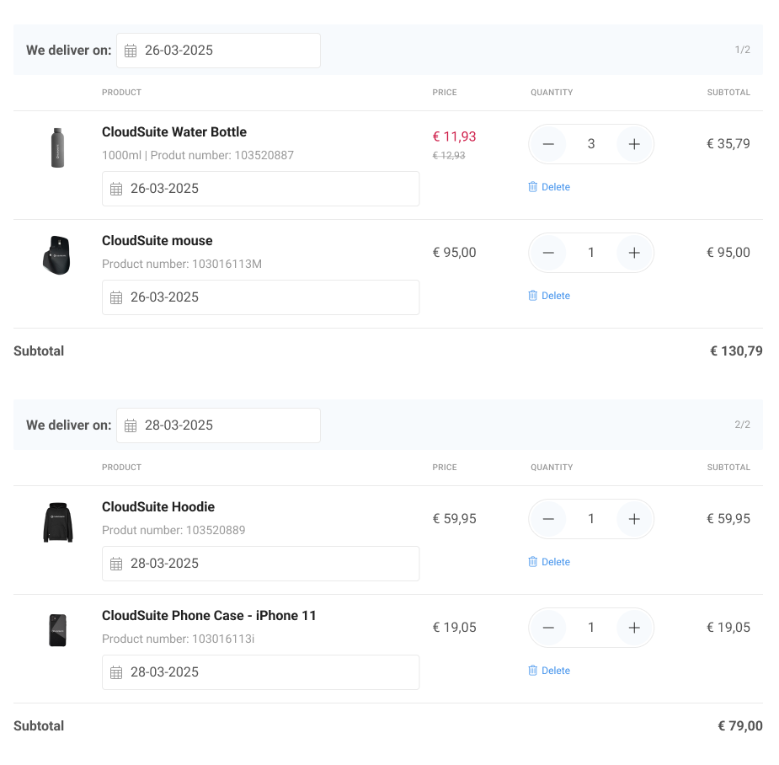Open the CloudSuite Hoodie product image
The image size is (779, 765).
coord(57,522)
